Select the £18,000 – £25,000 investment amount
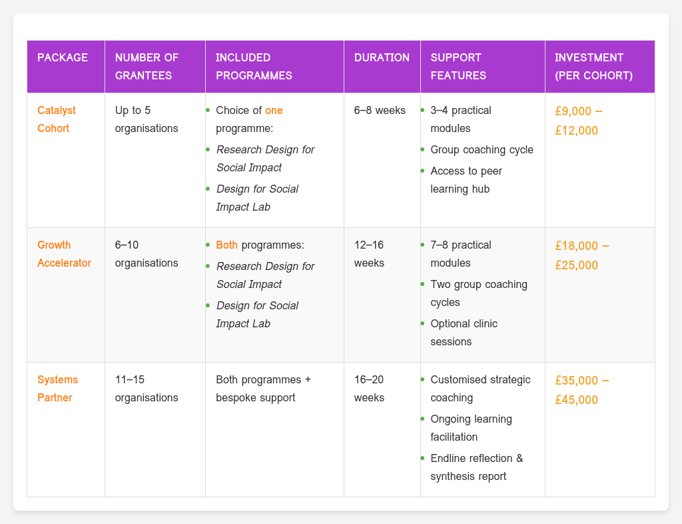This screenshot has width=682, height=524. [x=582, y=255]
